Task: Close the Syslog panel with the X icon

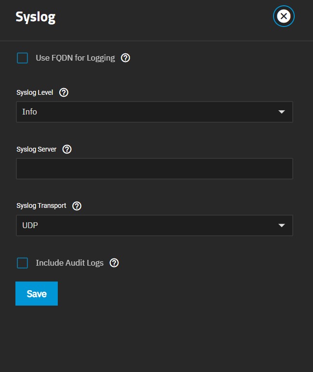Action: [284, 16]
